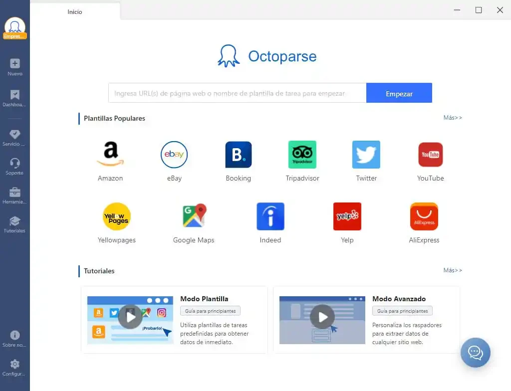
Task: Show more Plantillas Populares via Más link
Action: pos(453,118)
